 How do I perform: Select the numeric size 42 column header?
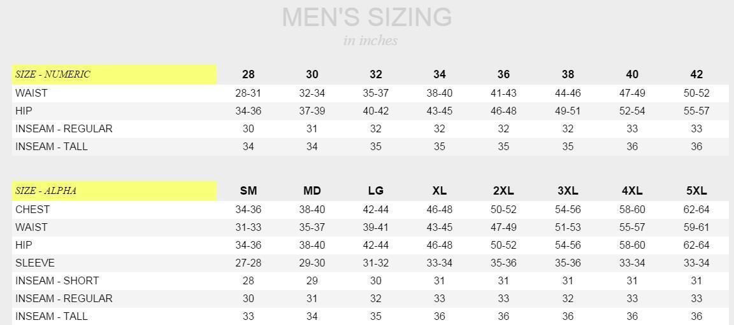coord(696,74)
